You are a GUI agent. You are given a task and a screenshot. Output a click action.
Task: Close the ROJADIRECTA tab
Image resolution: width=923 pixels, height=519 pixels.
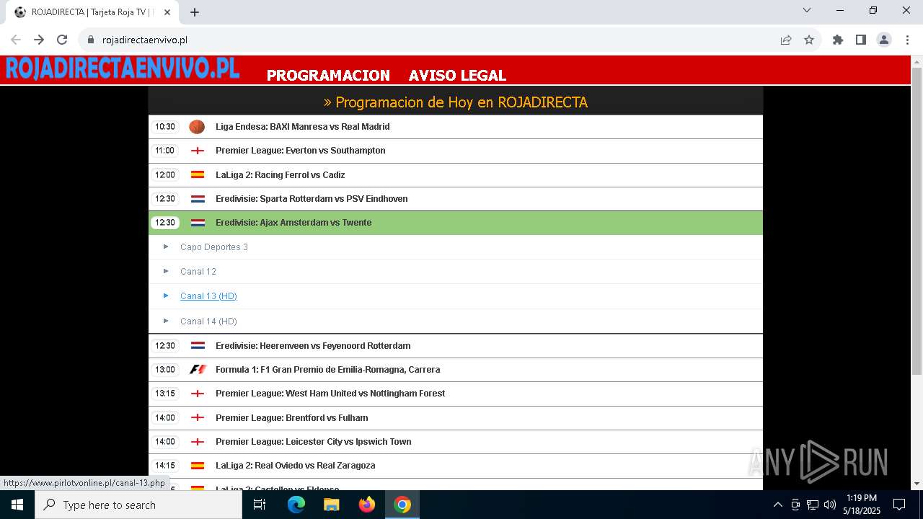167,12
